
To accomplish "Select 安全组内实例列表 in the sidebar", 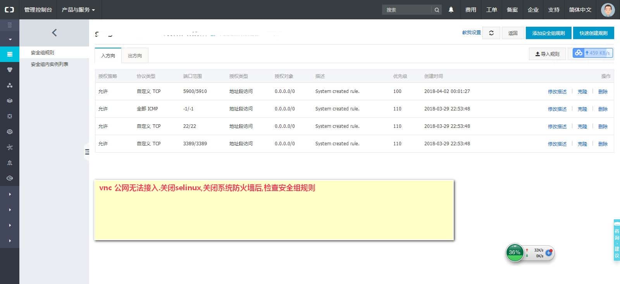I will 50,64.
